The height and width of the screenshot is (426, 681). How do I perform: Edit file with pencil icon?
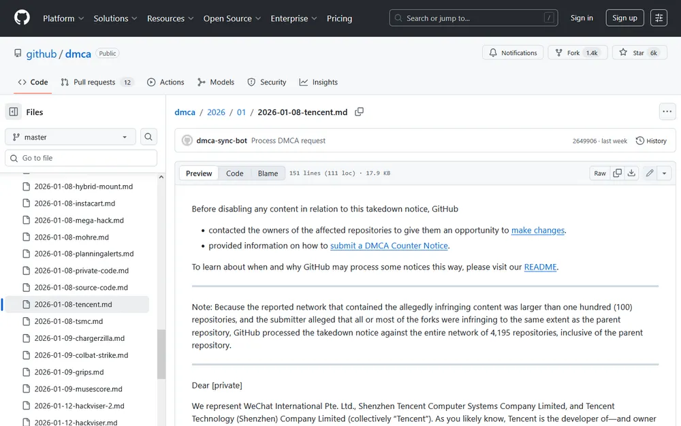650,173
